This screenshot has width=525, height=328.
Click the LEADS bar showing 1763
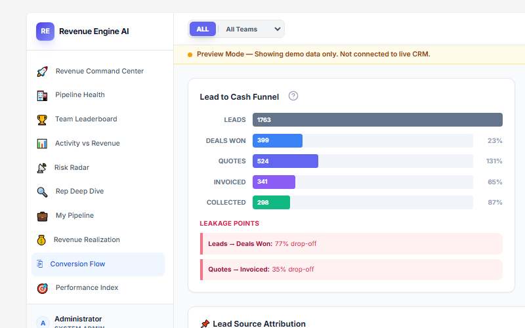(377, 120)
